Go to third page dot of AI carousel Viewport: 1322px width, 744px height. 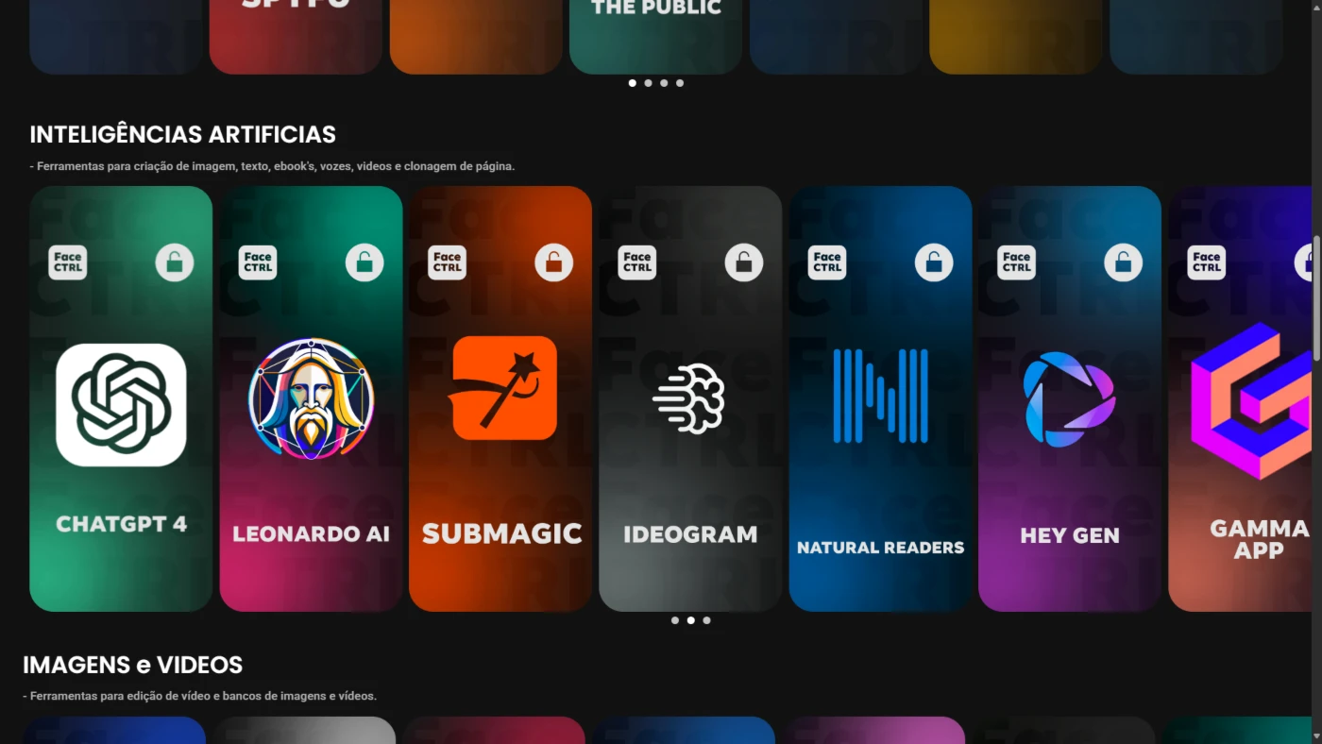point(706,620)
